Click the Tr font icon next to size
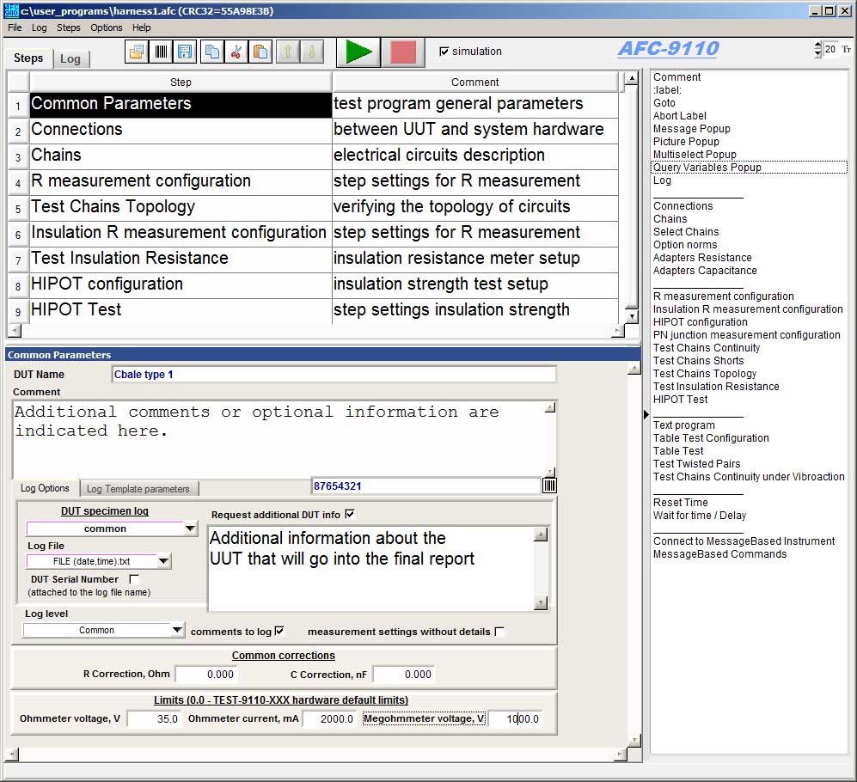This screenshot has height=782, width=857. coord(846,49)
